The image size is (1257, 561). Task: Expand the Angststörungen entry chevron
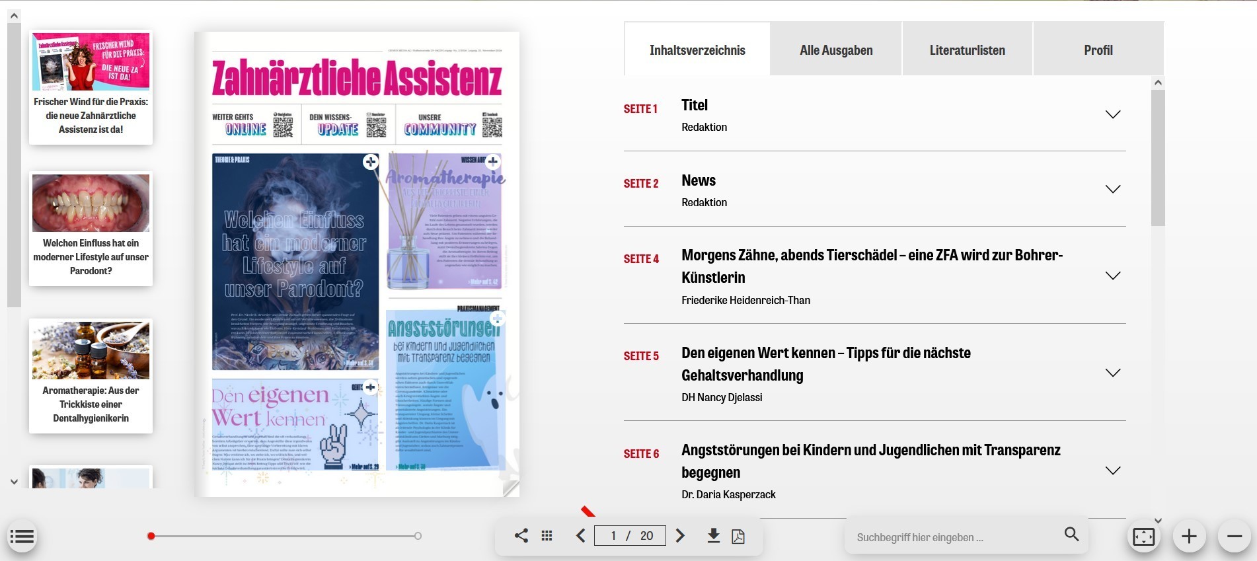click(x=1113, y=470)
